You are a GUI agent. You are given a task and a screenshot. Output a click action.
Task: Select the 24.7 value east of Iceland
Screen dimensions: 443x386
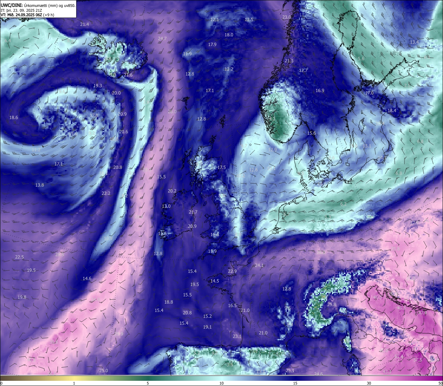tap(162, 38)
